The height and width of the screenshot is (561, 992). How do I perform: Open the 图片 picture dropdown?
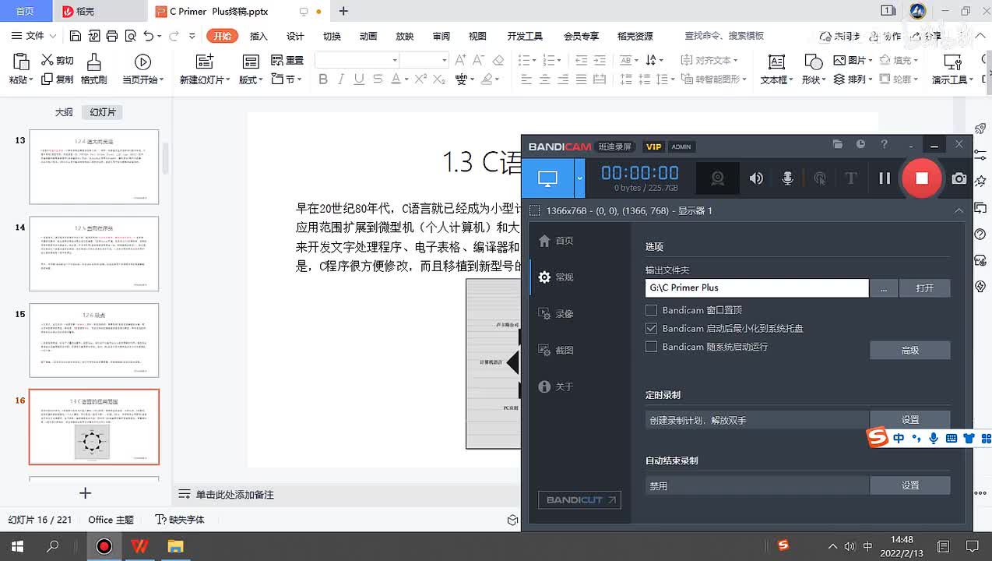pyautogui.click(x=852, y=60)
